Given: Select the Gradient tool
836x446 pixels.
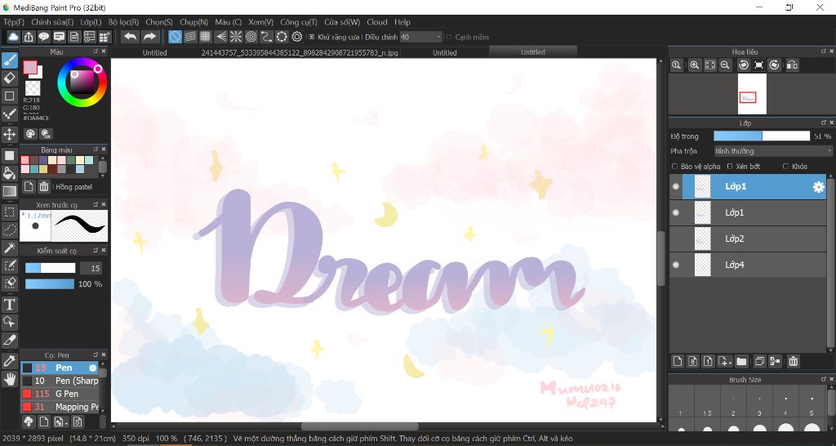Looking at the screenshot, I should [x=10, y=191].
